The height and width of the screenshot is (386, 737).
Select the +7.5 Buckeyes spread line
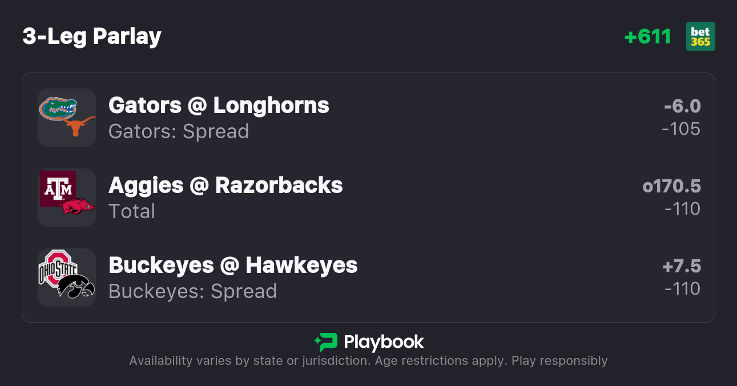682,266
